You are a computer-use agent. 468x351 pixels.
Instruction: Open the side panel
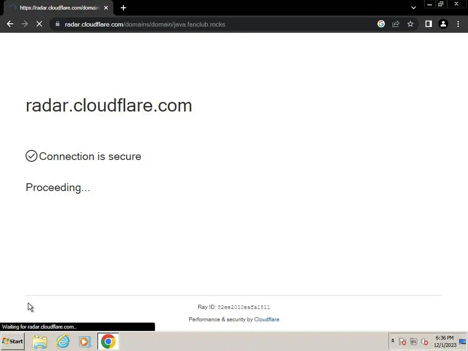point(429,24)
